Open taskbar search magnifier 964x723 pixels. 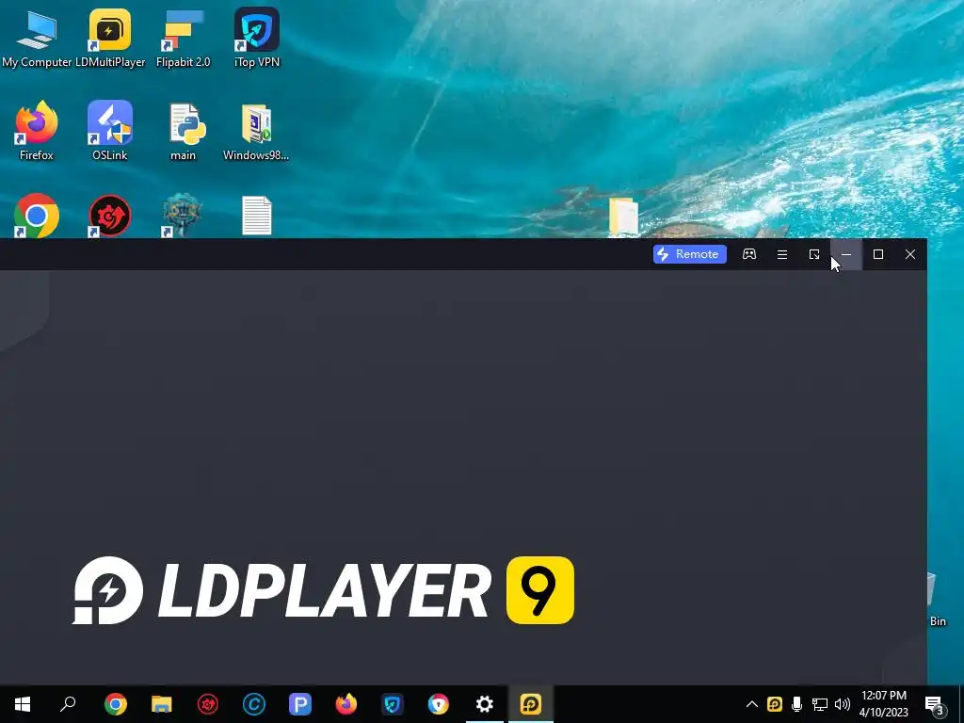68,704
